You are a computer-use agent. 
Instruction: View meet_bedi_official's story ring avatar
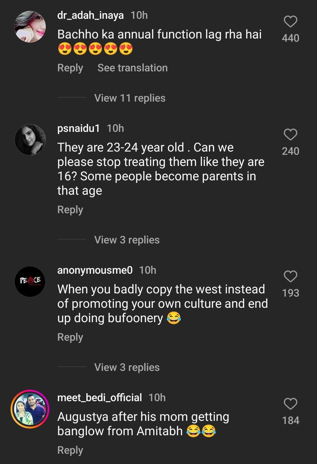(30, 409)
